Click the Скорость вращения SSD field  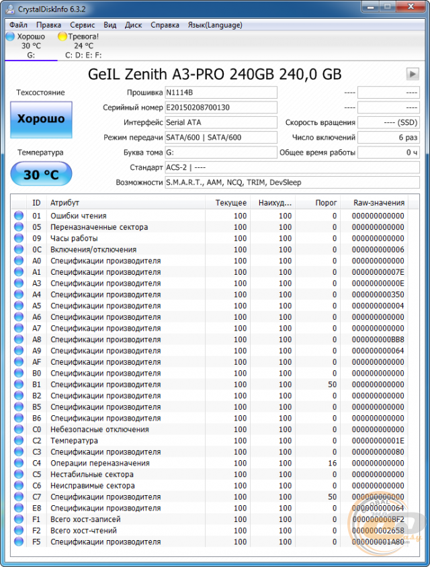click(x=388, y=122)
